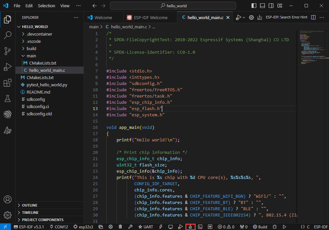
Task: Expand the OUTLINE section
Action: [x=30, y=205]
